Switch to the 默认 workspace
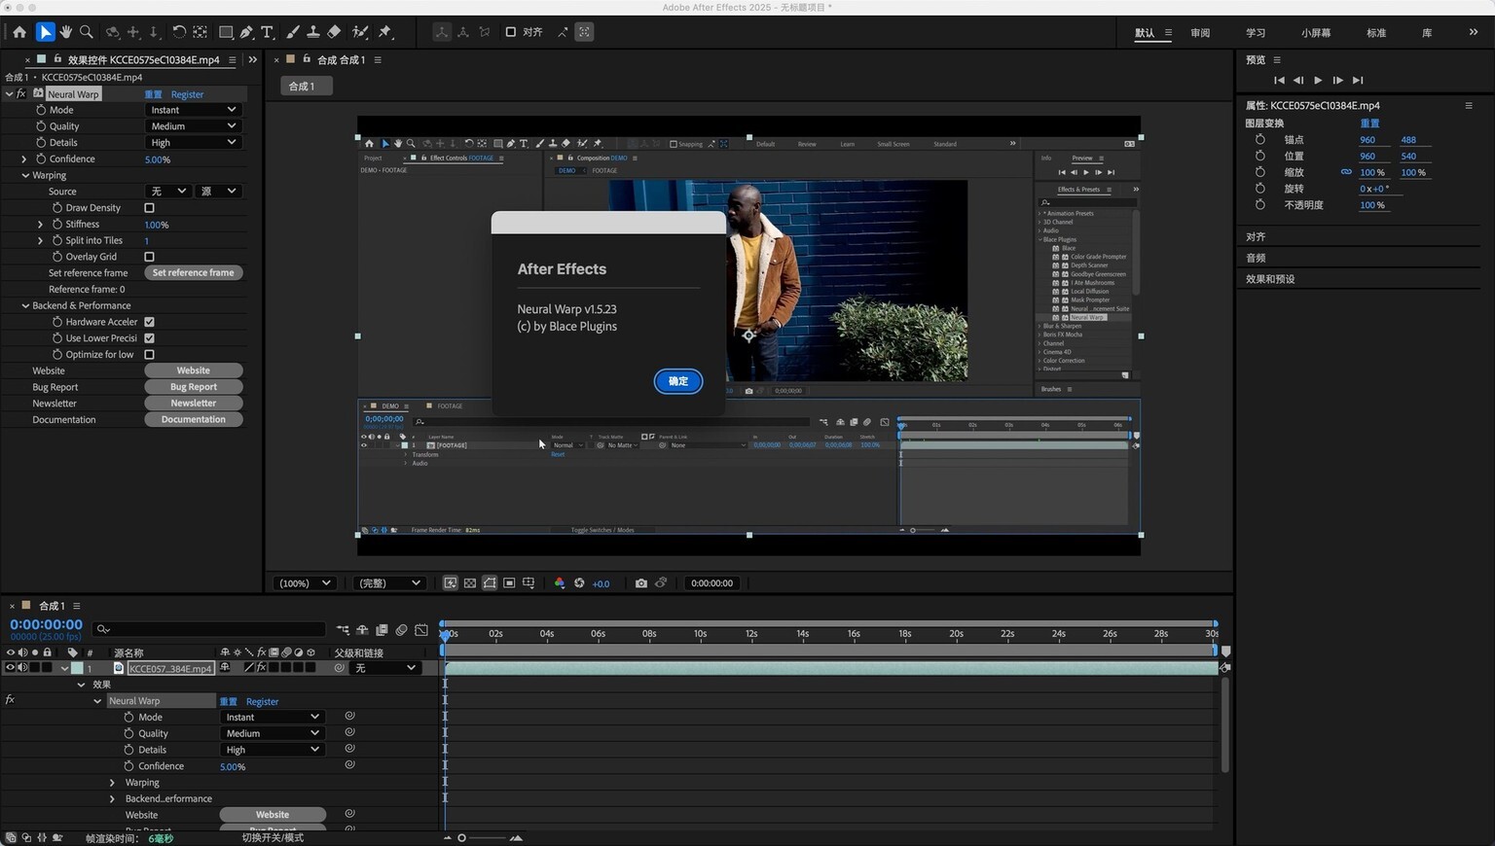The height and width of the screenshot is (846, 1495). tap(1145, 33)
